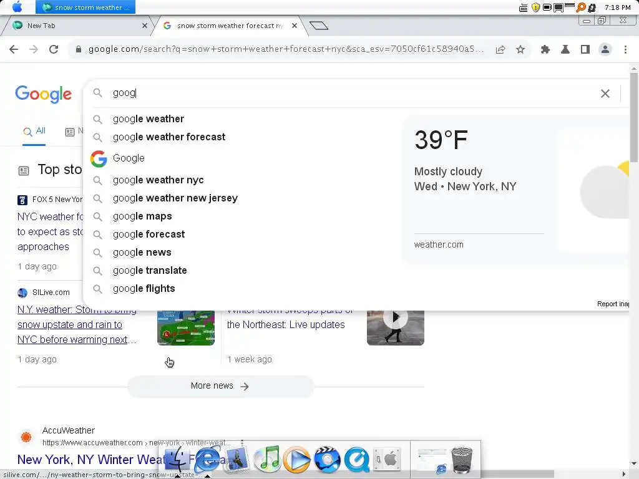Click the SILive.com source label
The width and height of the screenshot is (639, 479).
[x=51, y=293]
